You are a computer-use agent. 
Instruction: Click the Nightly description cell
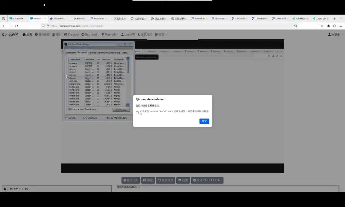tap(117, 96)
